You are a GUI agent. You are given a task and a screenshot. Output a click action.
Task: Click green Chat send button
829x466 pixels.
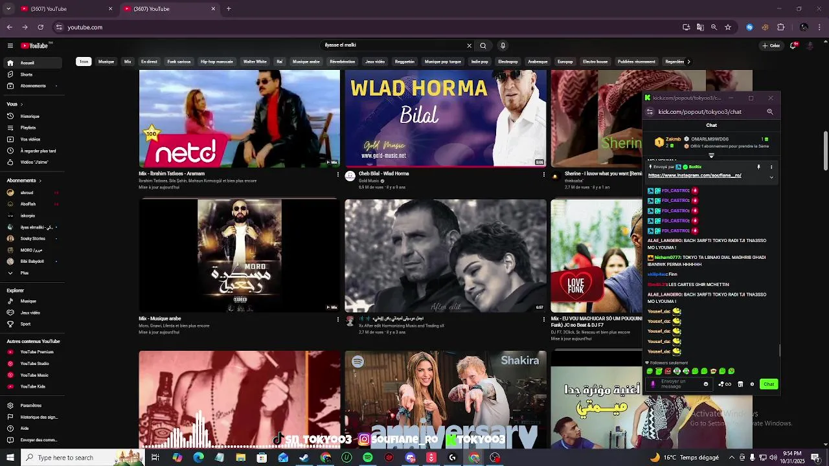(769, 384)
